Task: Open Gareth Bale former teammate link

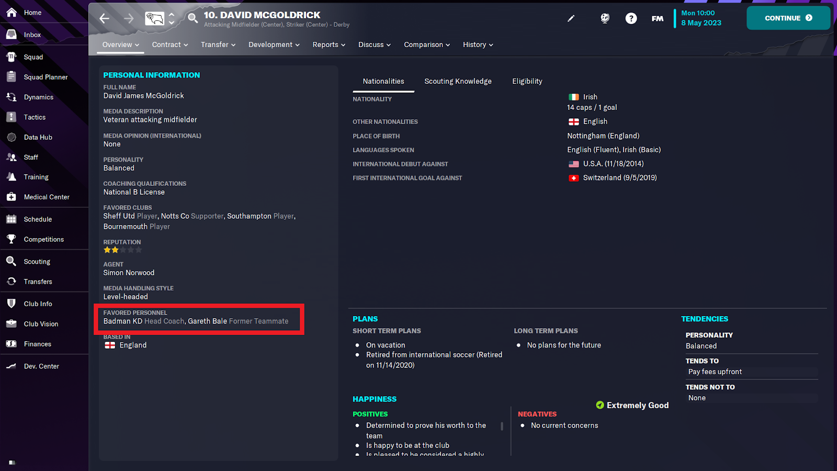Action: tap(207, 321)
